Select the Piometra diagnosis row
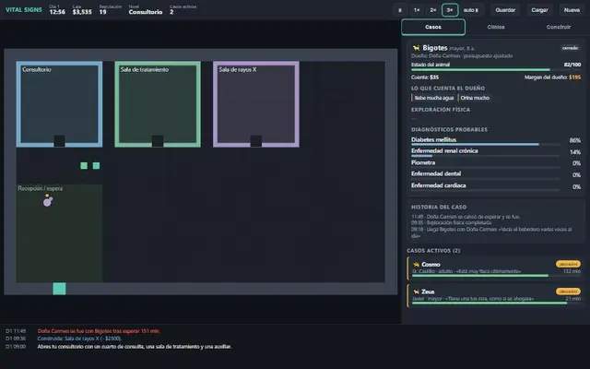The height and width of the screenshot is (369, 590). [x=496, y=163]
